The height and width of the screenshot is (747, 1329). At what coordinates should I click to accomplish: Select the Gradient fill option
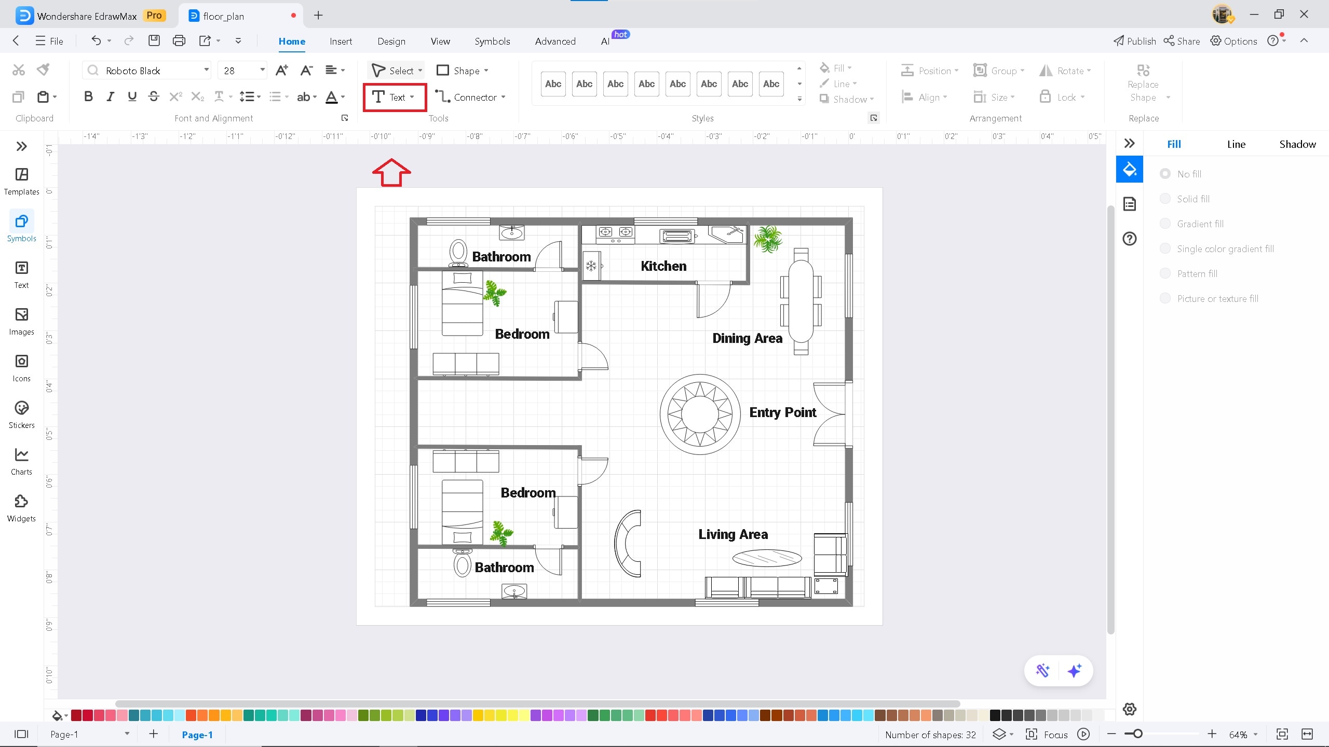1165,224
